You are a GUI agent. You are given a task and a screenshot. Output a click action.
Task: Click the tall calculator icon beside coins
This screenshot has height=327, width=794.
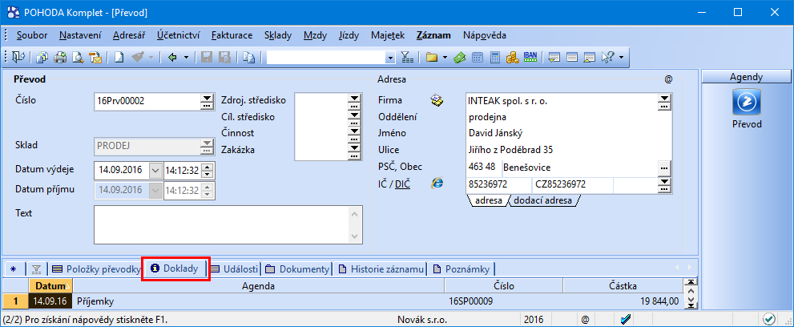(x=494, y=57)
